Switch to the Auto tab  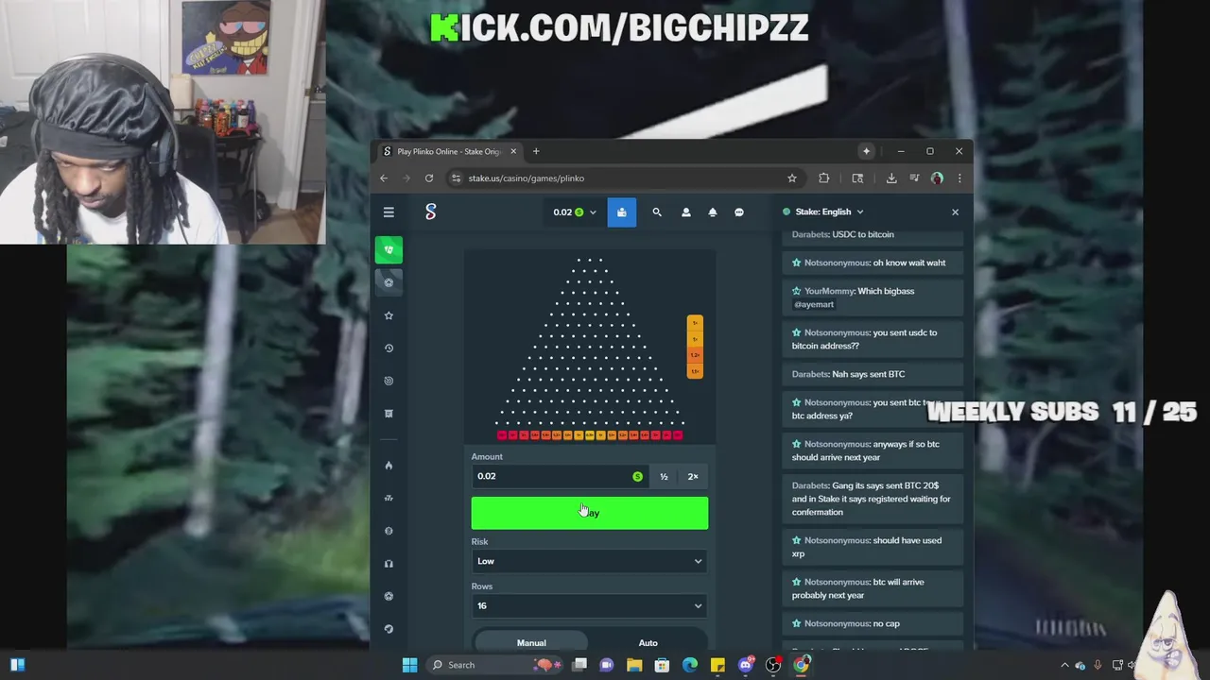click(648, 643)
